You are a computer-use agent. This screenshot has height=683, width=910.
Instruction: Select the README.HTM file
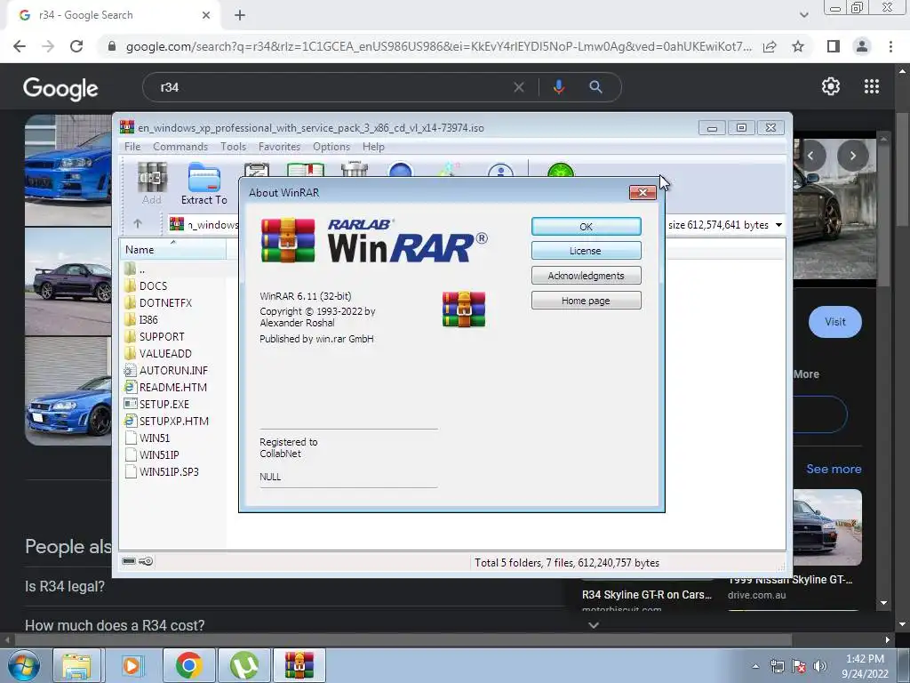173,387
